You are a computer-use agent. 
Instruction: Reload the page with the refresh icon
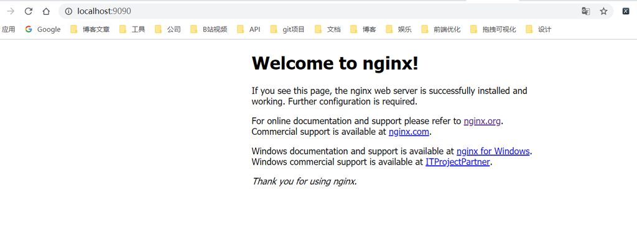click(29, 11)
